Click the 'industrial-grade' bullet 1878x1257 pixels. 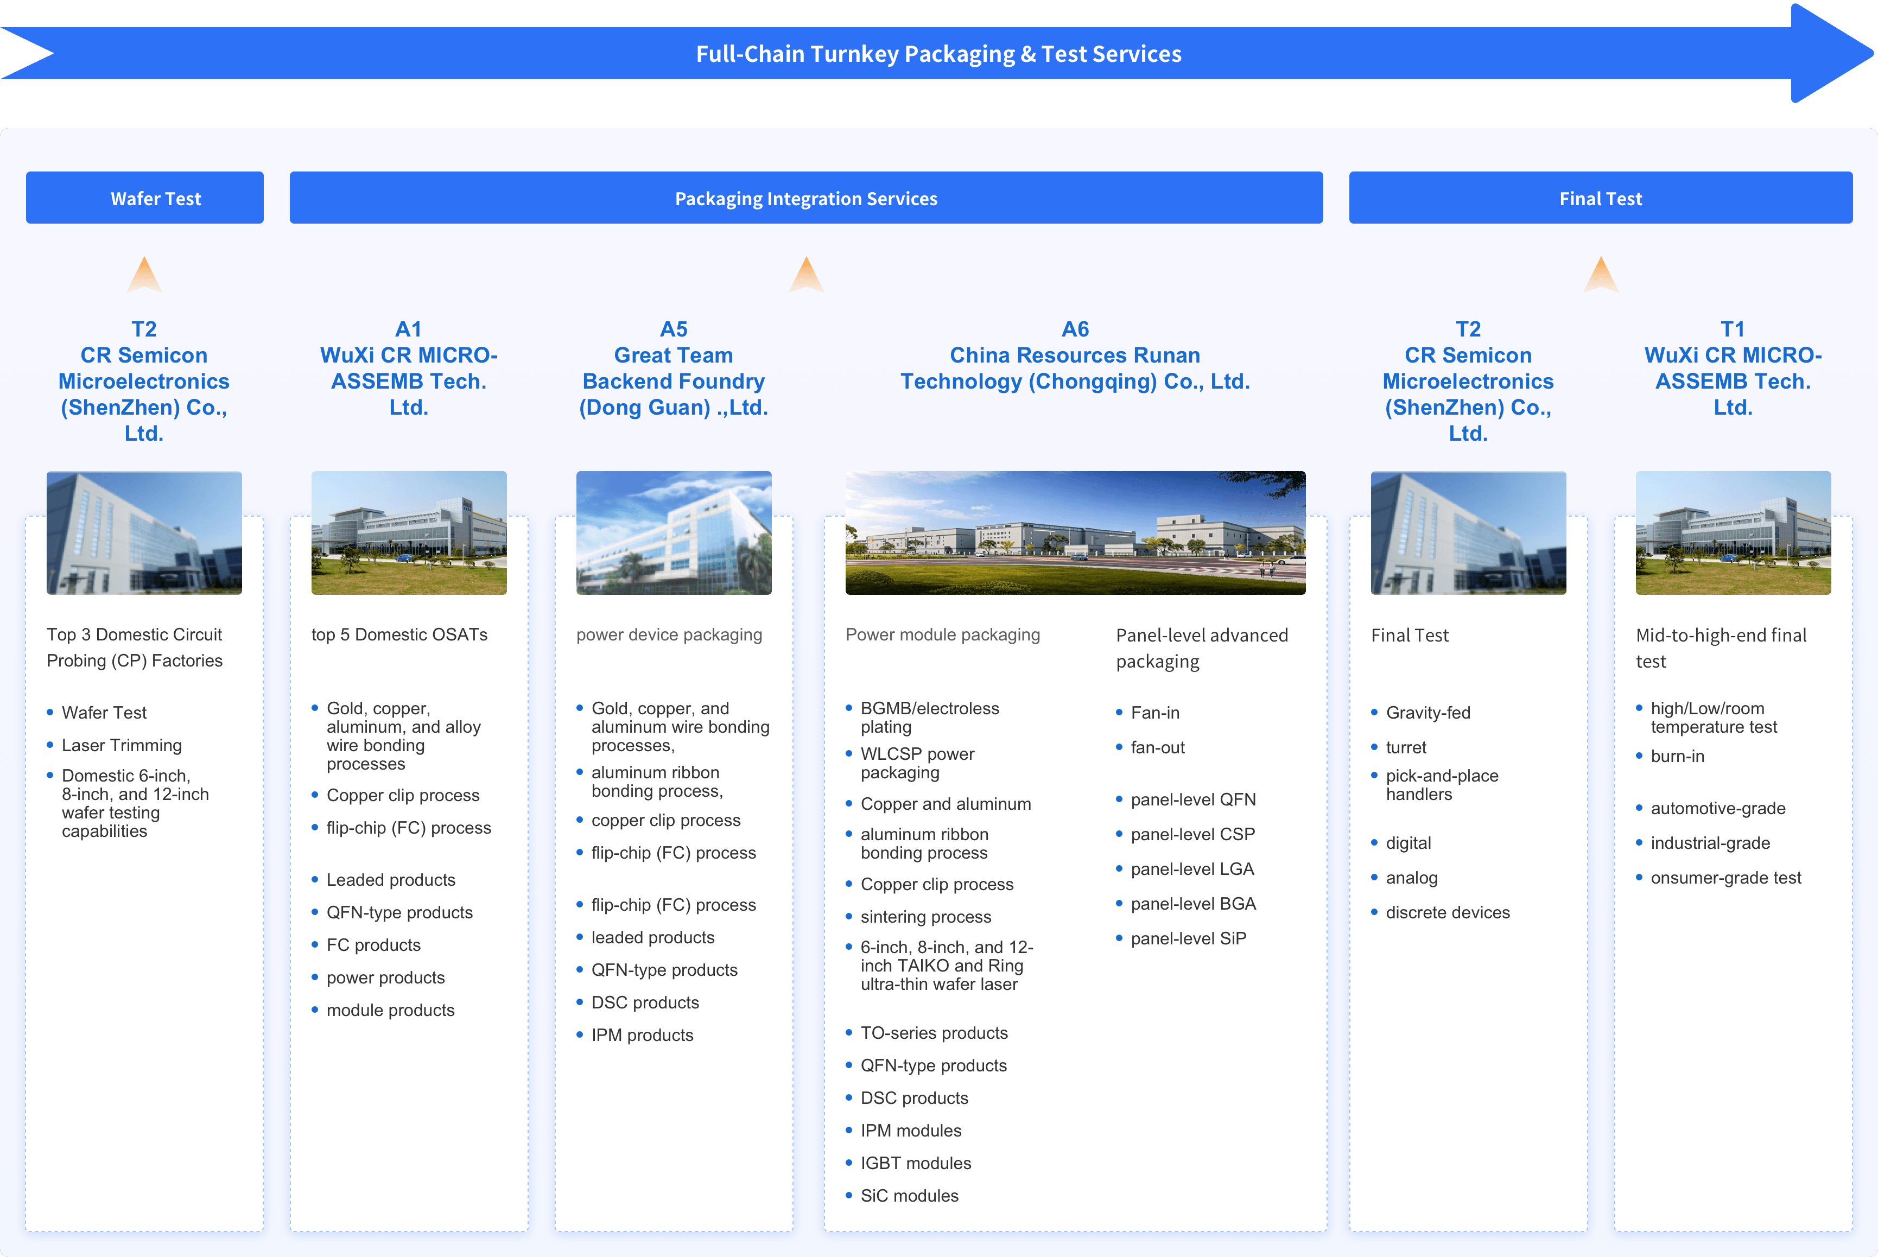pos(1710,843)
